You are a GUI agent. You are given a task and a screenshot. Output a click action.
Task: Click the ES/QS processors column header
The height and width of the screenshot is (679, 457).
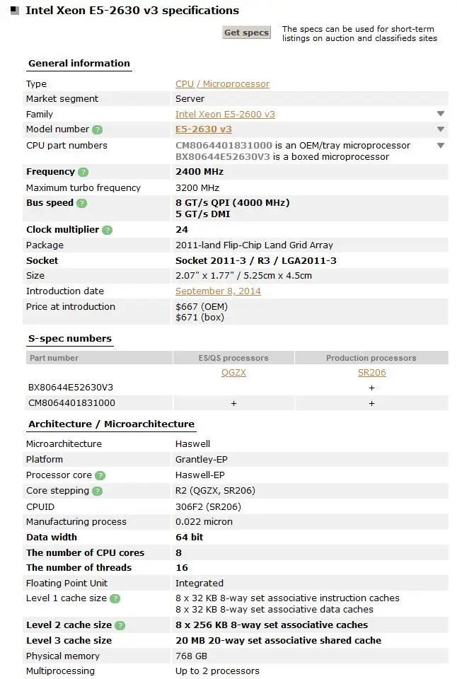point(233,358)
